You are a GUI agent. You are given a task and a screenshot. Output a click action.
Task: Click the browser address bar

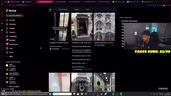click(x=21, y=5)
